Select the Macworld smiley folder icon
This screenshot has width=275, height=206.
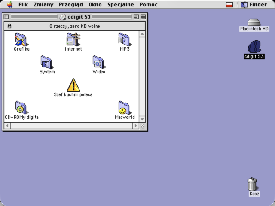coord(125,108)
